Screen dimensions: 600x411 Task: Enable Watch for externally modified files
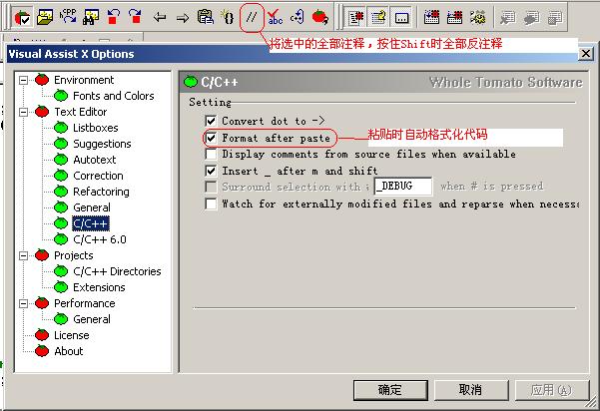pyautogui.click(x=211, y=204)
